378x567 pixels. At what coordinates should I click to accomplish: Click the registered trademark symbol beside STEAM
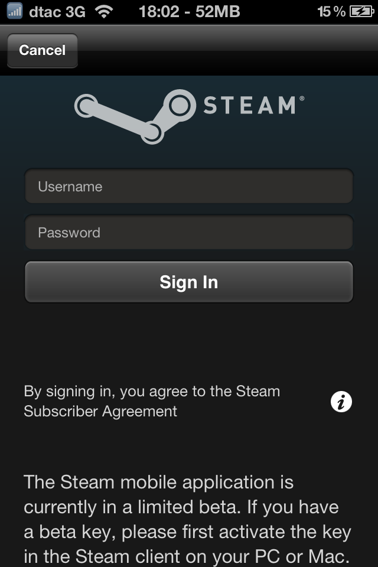[302, 99]
